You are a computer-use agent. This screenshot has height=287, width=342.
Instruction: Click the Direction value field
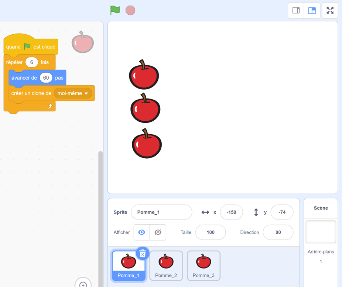coord(278,232)
